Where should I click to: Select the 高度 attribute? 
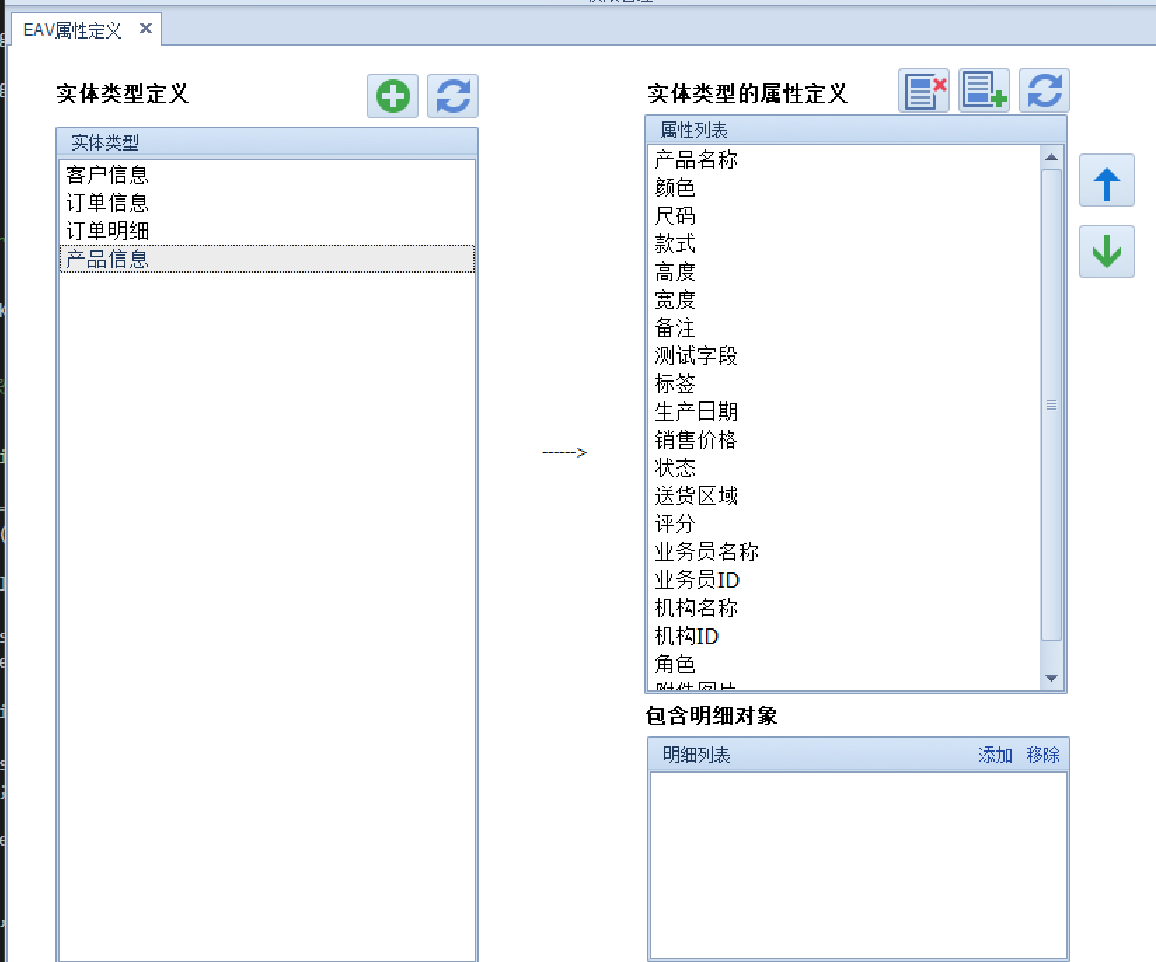844,272
